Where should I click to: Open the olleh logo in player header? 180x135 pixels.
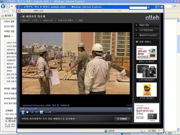coord(152,18)
